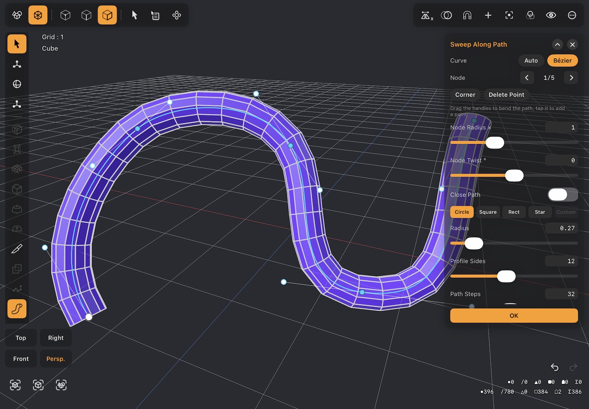The height and width of the screenshot is (409, 589).
Task: Switch curve mode to Auto
Action: coord(531,61)
